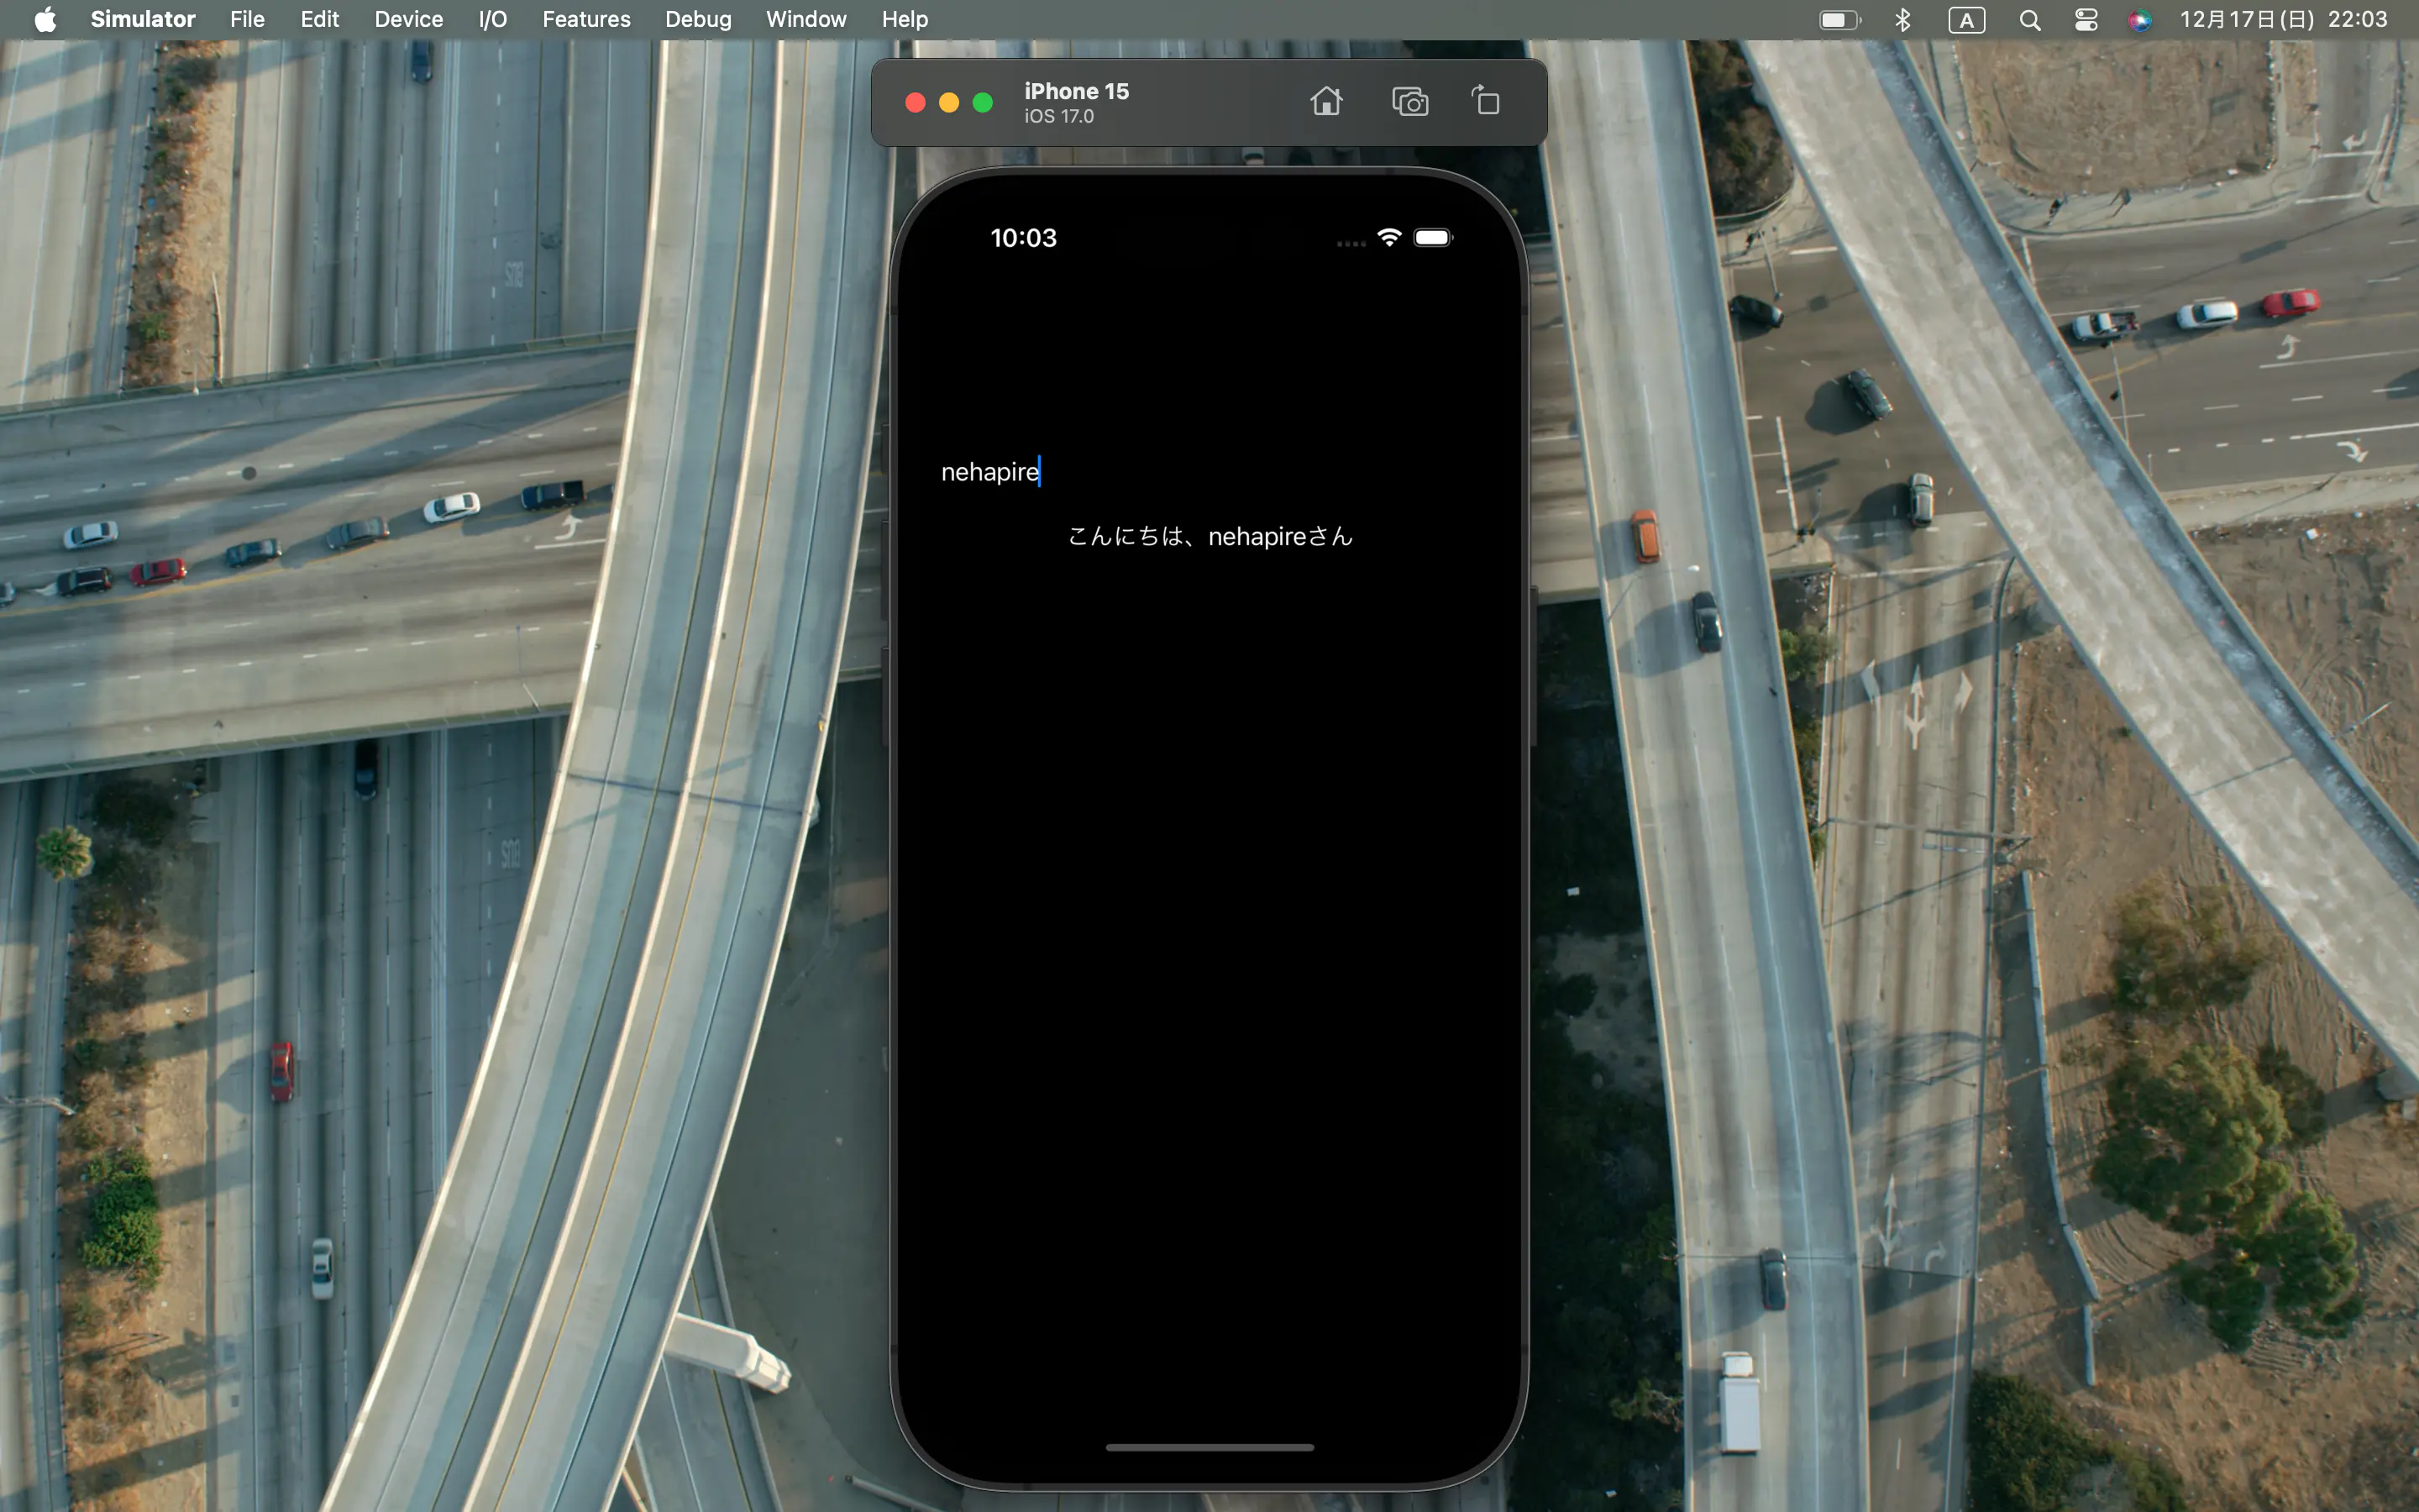This screenshot has height=1512, width=2419.
Task: Minimize the simulator with the yellow button
Action: click(x=948, y=102)
